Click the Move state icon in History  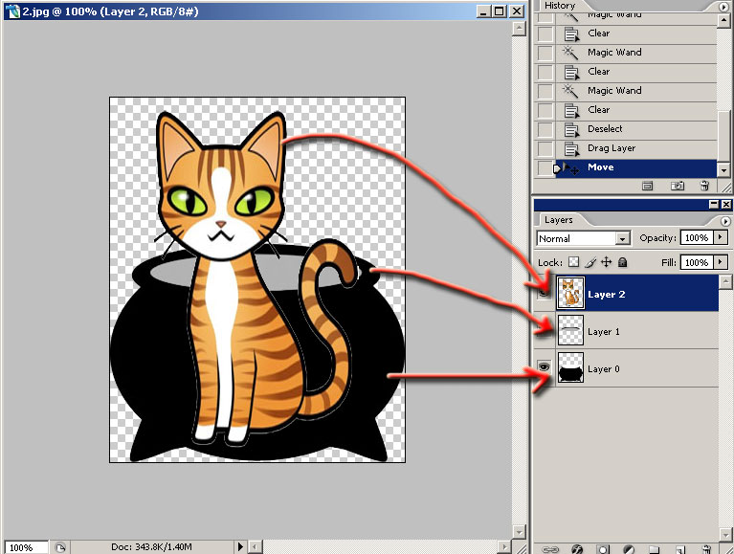570,167
